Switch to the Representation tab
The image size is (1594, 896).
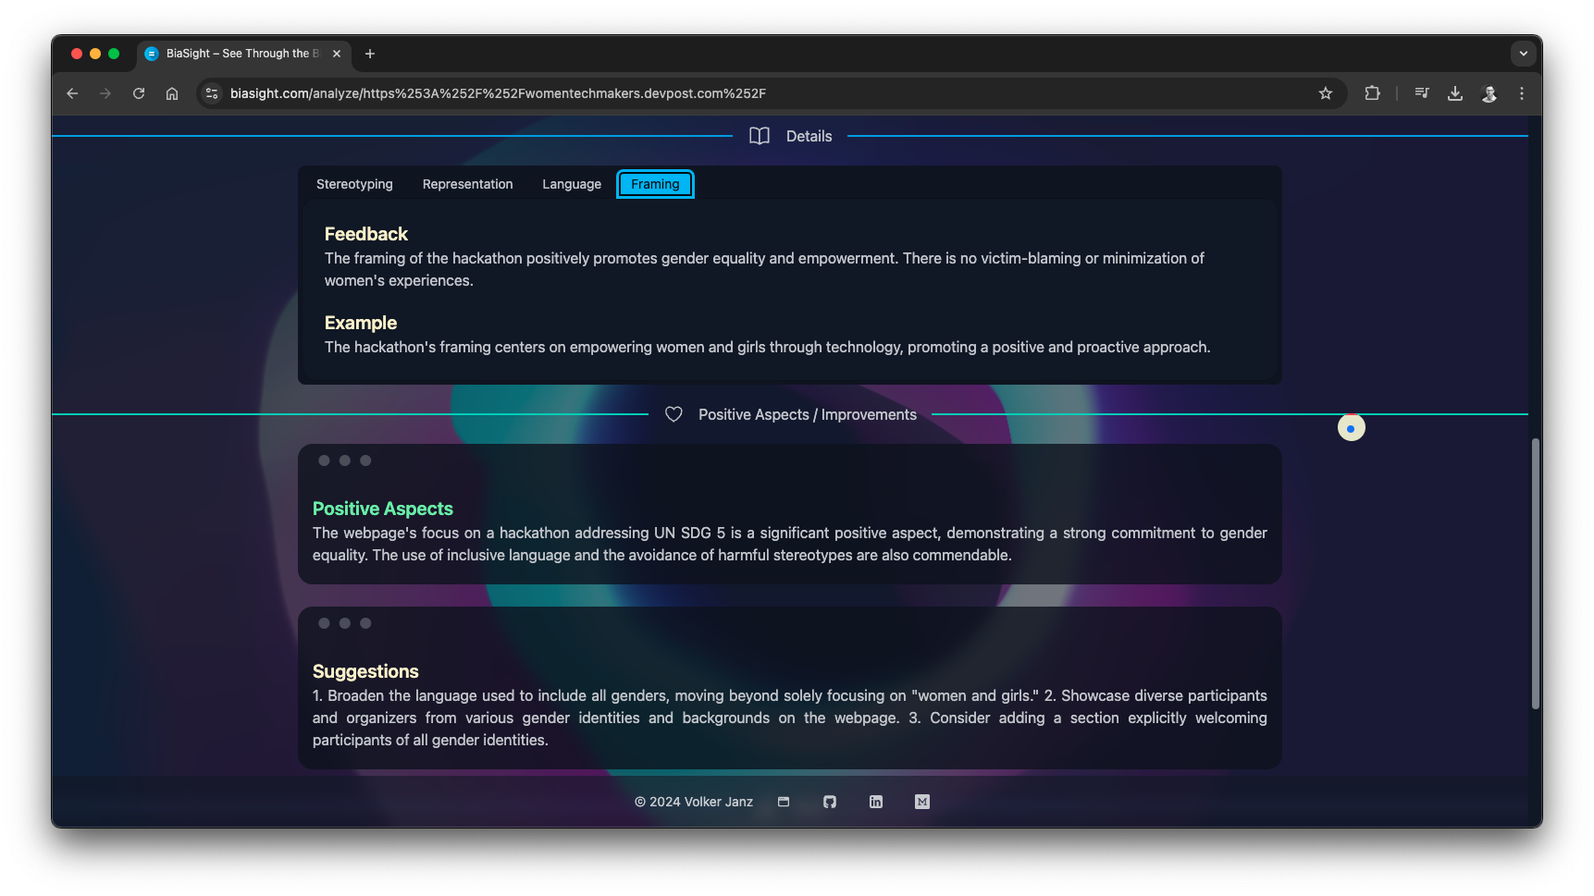pos(467,184)
